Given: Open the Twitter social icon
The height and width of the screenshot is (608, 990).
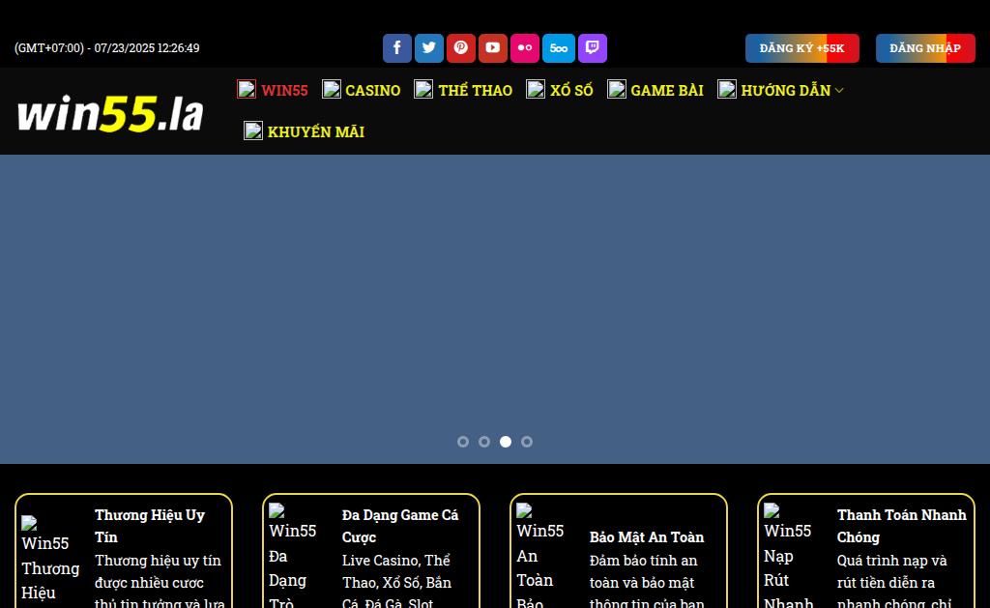Looking at the screenshot, I should 429,48.
